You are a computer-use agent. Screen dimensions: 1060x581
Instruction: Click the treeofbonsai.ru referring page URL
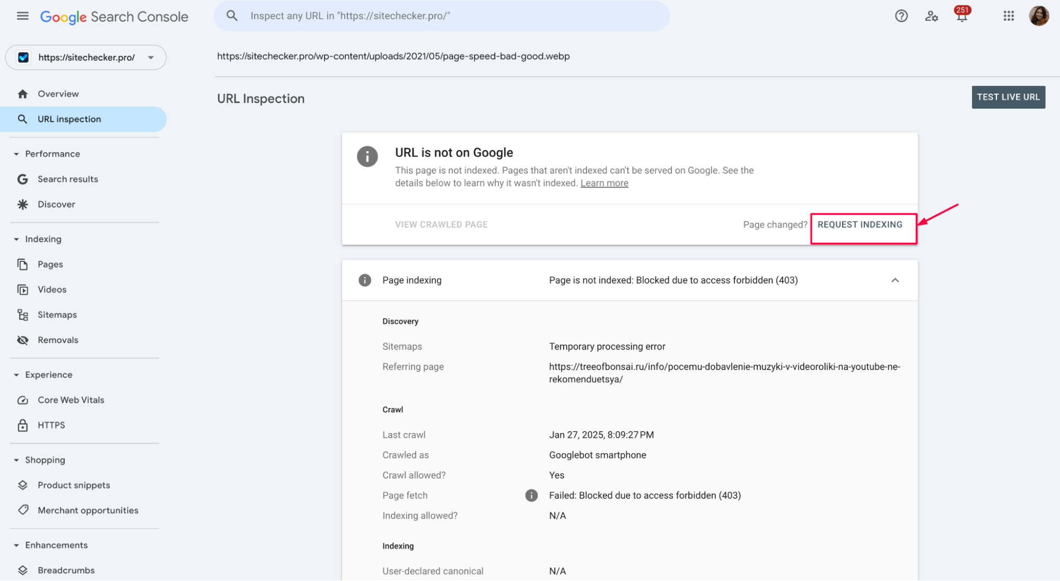[724, 373]
